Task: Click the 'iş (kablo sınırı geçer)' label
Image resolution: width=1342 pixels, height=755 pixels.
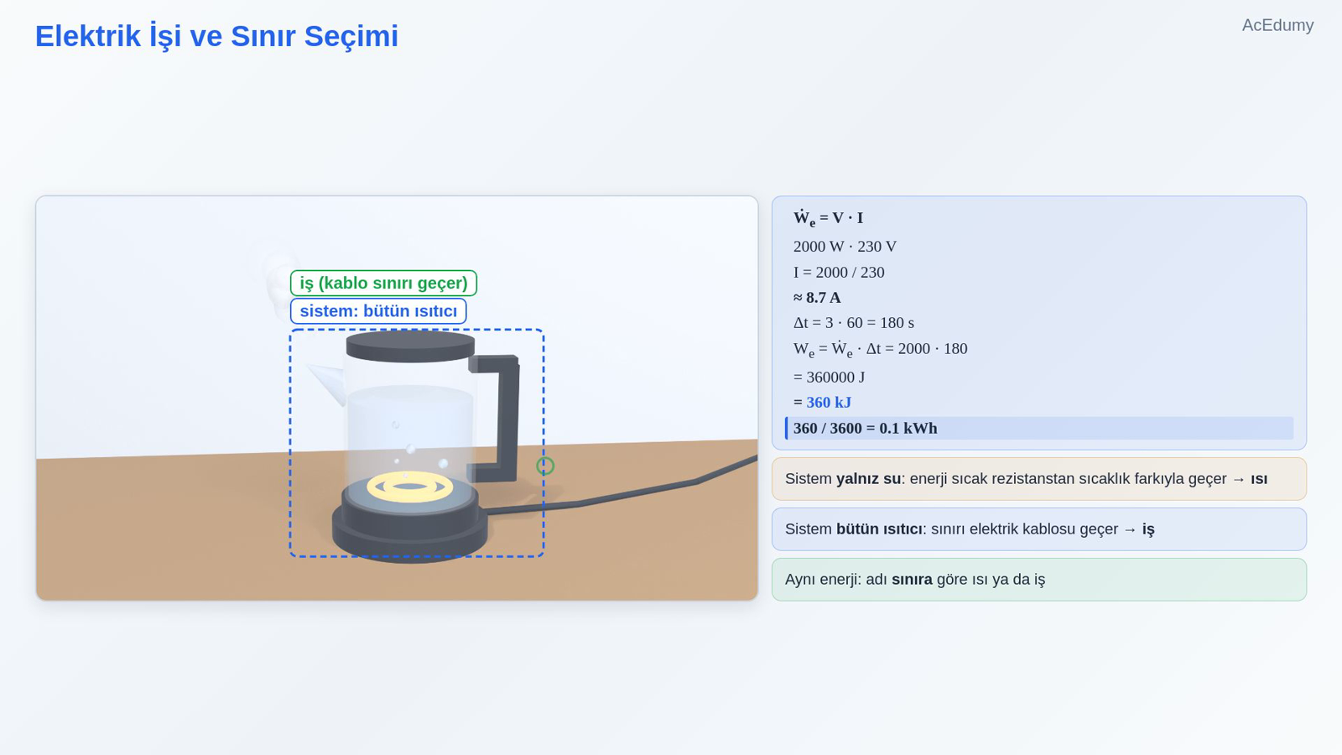Action: [383, 283]
